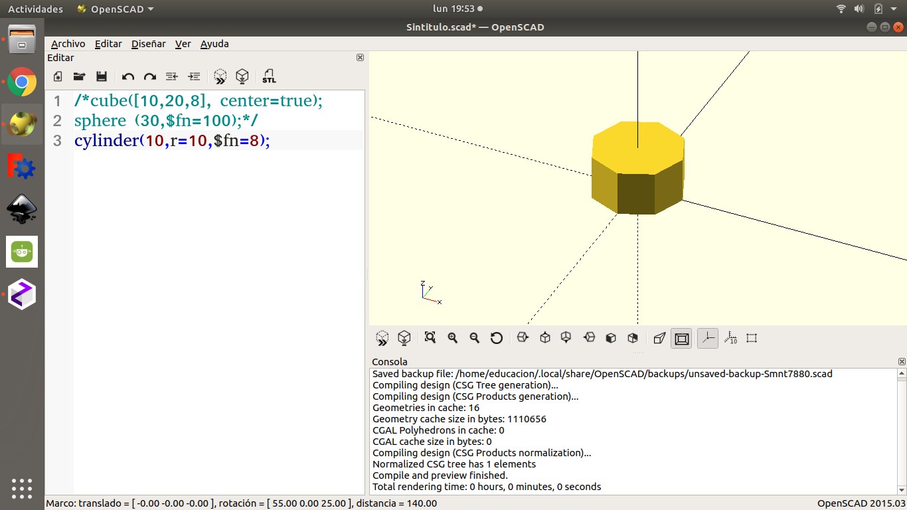
Task: Zoom in on the 3D viewport
Action: 452,338
